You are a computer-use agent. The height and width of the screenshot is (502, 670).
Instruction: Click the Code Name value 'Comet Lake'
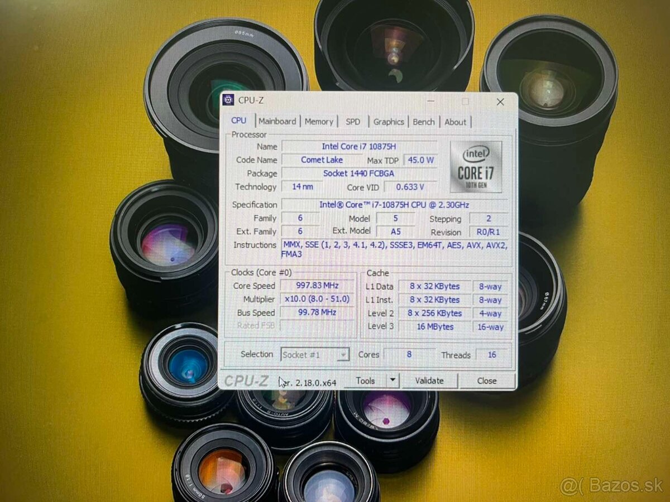322,160
